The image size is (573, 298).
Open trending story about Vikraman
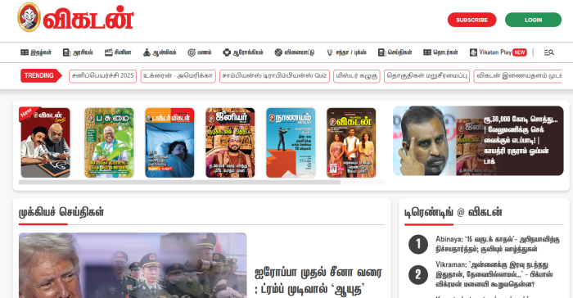(x=494, y=274)
